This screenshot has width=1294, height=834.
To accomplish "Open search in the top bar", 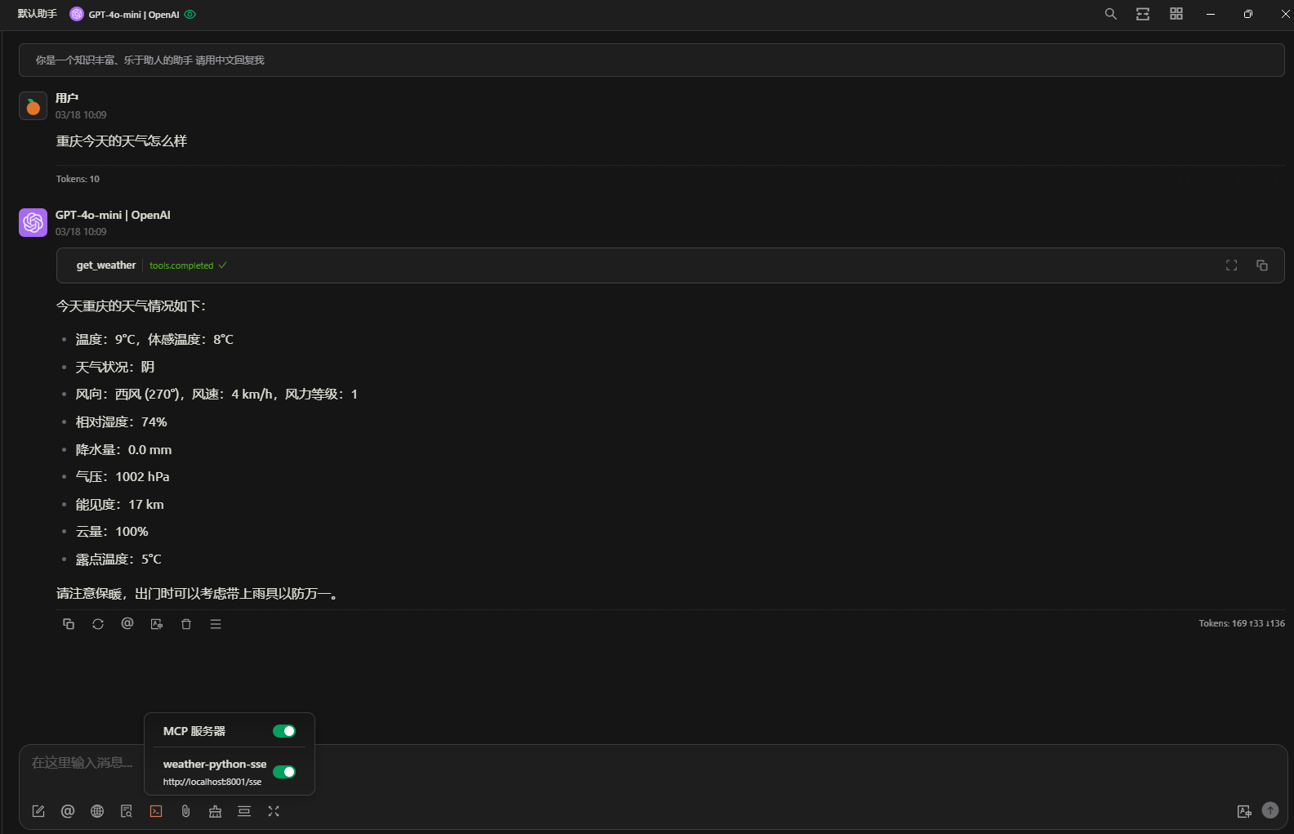I will tap(1110, 14).
